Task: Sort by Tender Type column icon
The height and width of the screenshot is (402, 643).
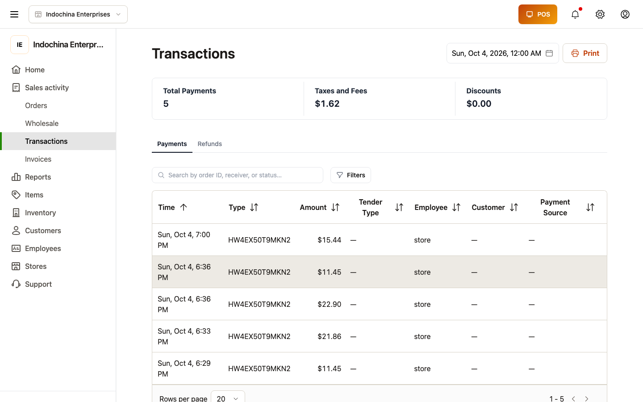Action: pos(399,207)
